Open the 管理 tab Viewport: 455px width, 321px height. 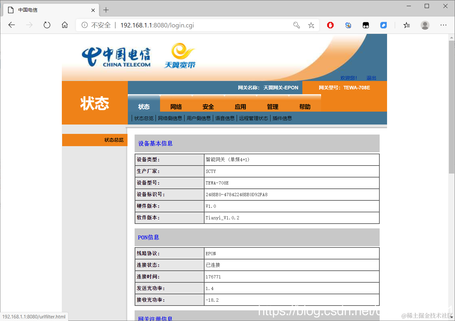(x=272, y=106)
